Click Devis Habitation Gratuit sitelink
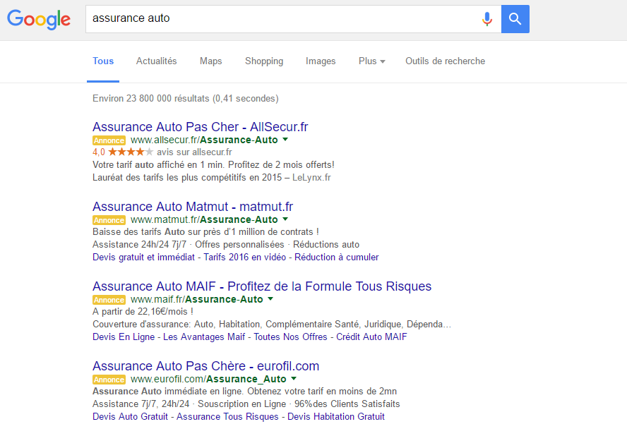The width and height of the screenshot is (627, 436). (336, 416)
